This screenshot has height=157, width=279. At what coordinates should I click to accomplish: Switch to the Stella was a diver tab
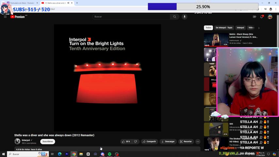55,3
